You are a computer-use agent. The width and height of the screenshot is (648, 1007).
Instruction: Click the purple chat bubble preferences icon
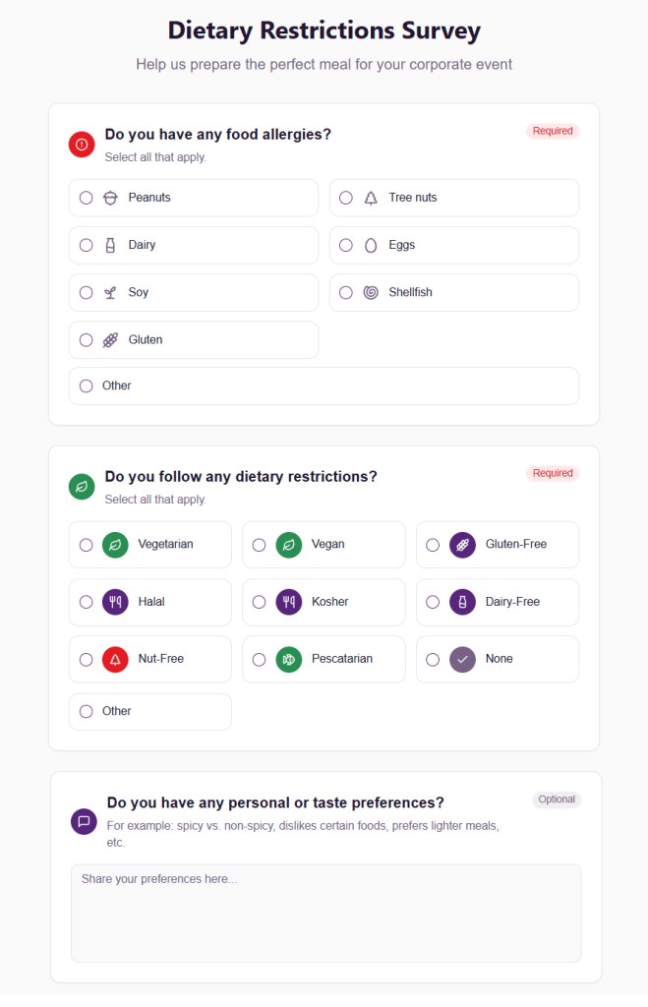(84, 821)
